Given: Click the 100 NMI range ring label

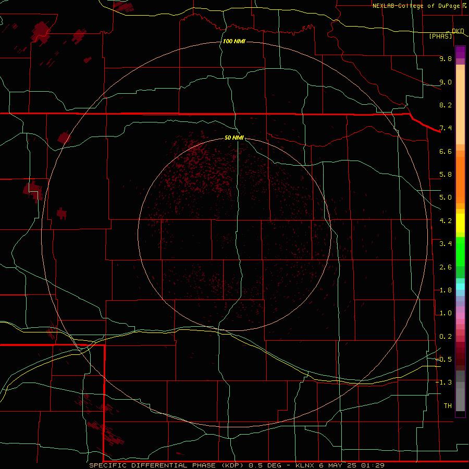Looking at the screenshot, I should click(x=234, y=41).
